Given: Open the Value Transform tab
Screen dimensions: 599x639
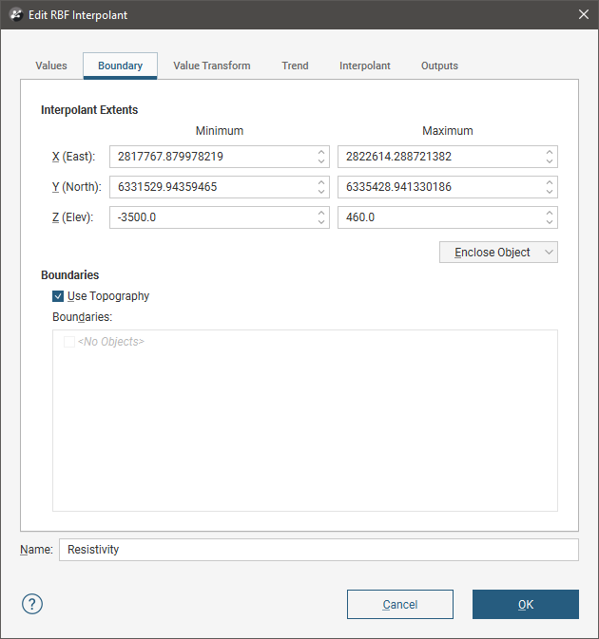Looking at the screenshot, I should point(211,66).
